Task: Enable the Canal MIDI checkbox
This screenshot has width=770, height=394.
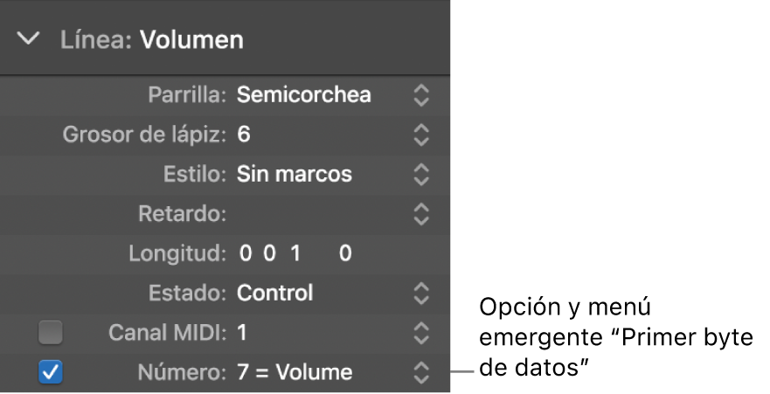Action: tap(51, 333)
